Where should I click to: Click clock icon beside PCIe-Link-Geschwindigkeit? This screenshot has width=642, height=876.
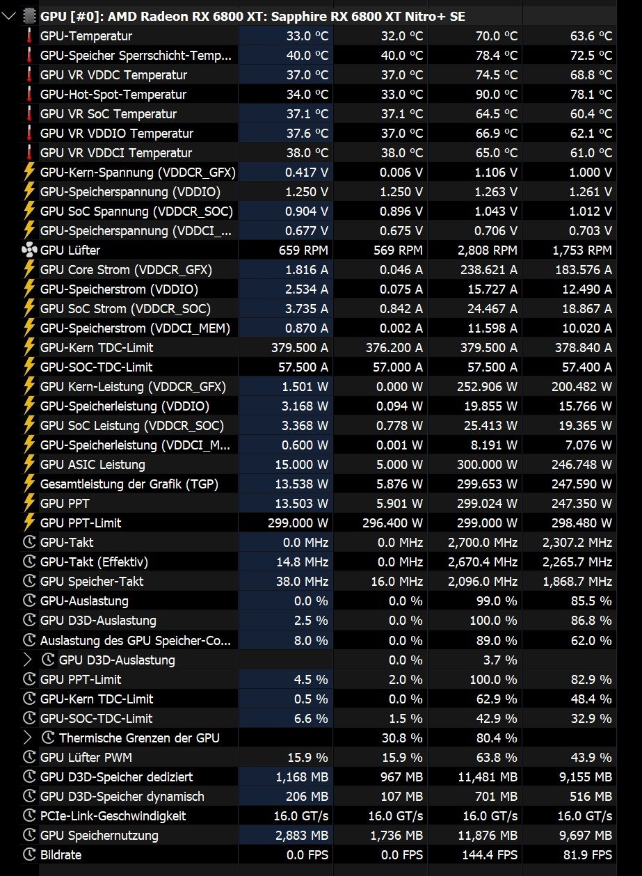point(29,815)
